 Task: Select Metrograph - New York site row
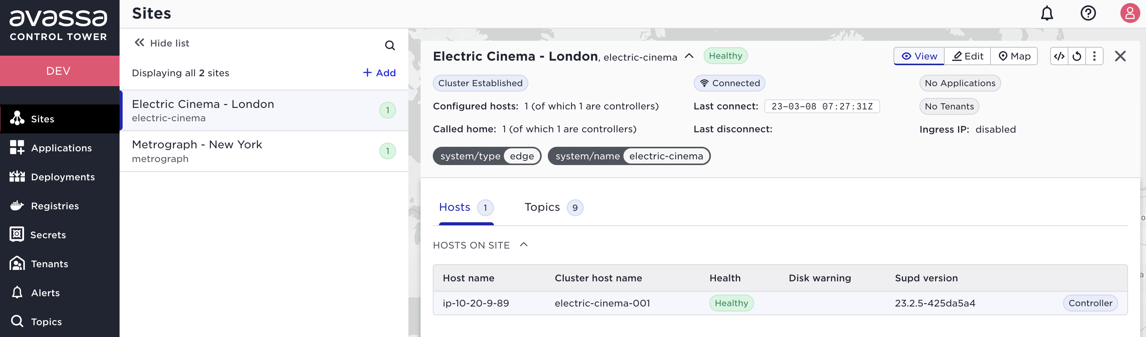264,151
